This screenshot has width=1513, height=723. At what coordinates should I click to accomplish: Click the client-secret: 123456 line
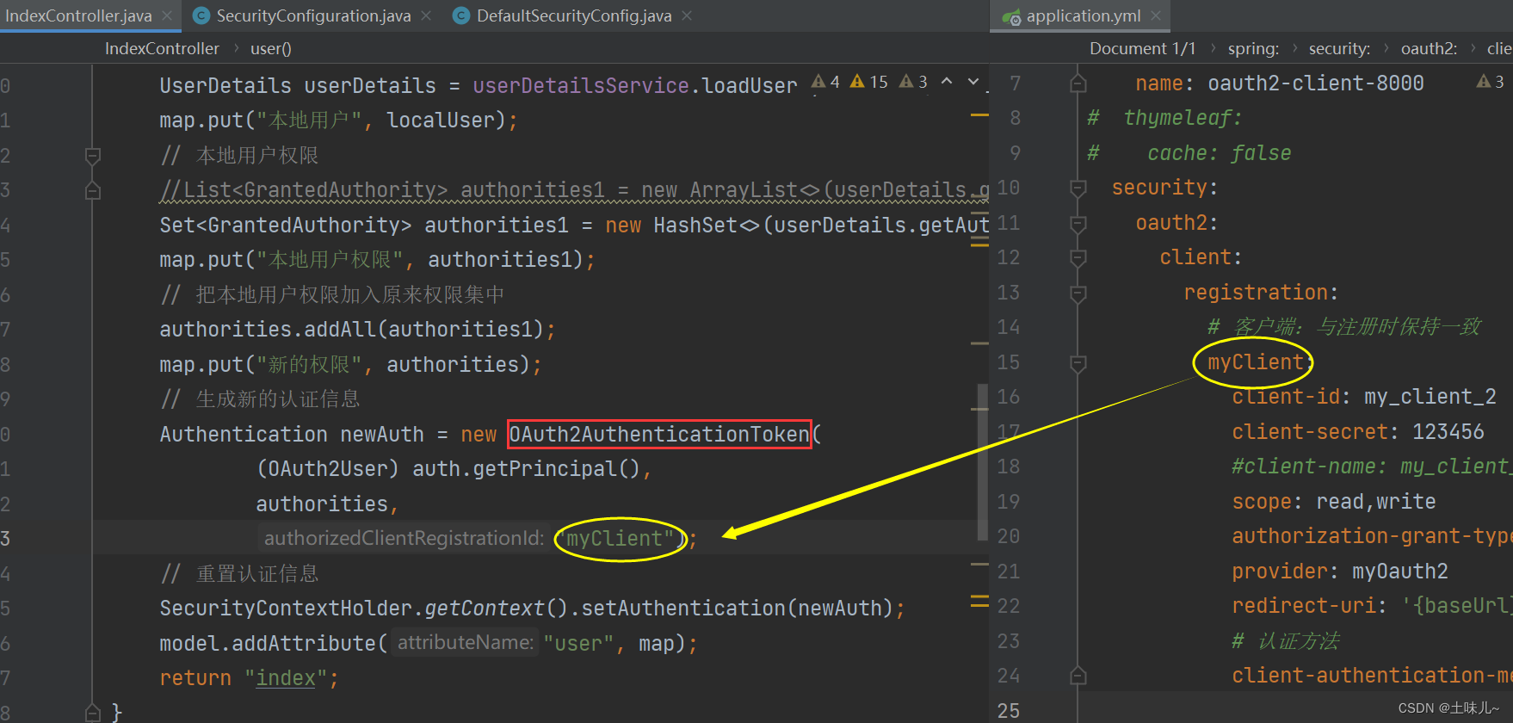1358,432
